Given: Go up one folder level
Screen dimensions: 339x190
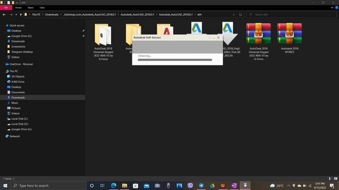Looking at the screenshot, I should click(x=21, y=15).
